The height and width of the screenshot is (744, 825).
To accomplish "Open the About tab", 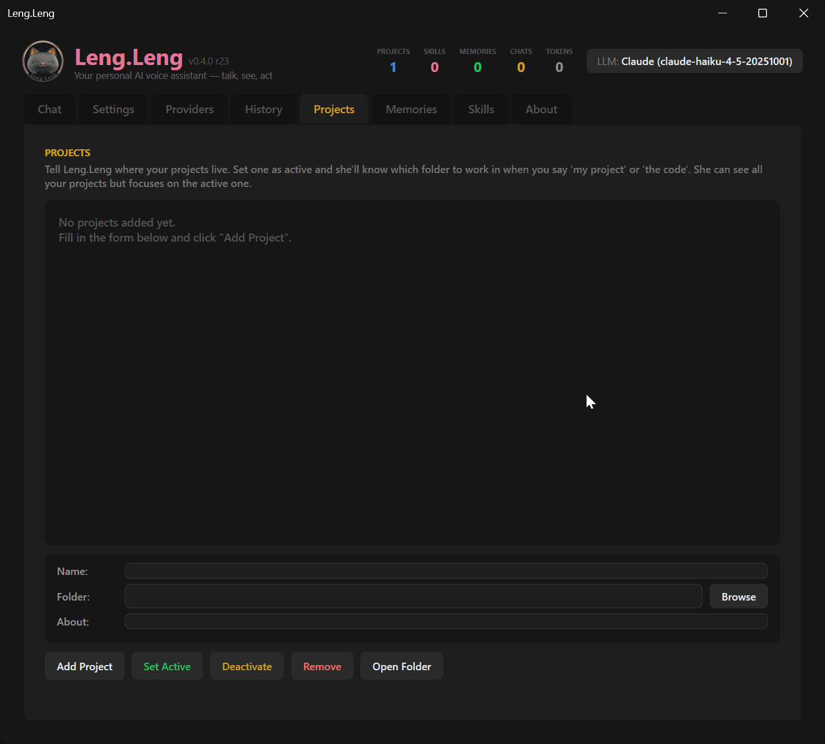I will point(541,109).
